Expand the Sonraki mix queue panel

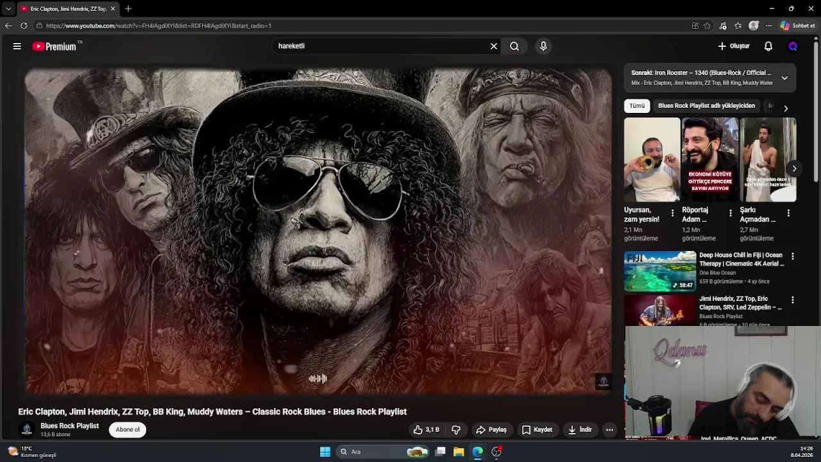pos(784,78)
